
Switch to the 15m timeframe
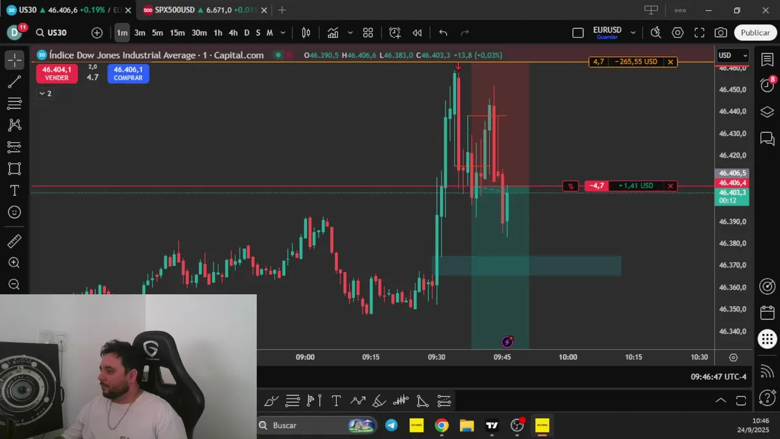tap(177, 33)
